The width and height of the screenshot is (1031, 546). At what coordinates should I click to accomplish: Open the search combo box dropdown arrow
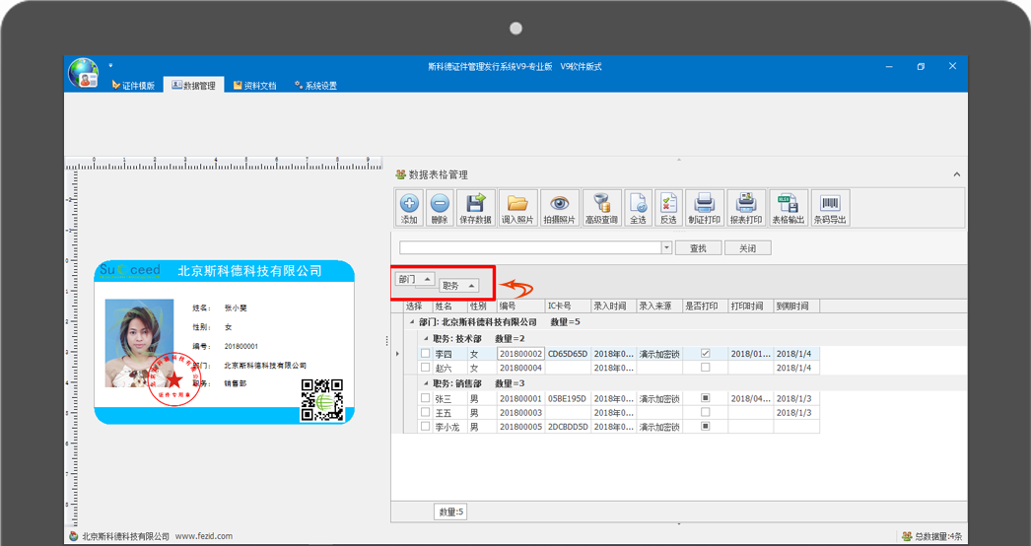click(x=666, y=248)
